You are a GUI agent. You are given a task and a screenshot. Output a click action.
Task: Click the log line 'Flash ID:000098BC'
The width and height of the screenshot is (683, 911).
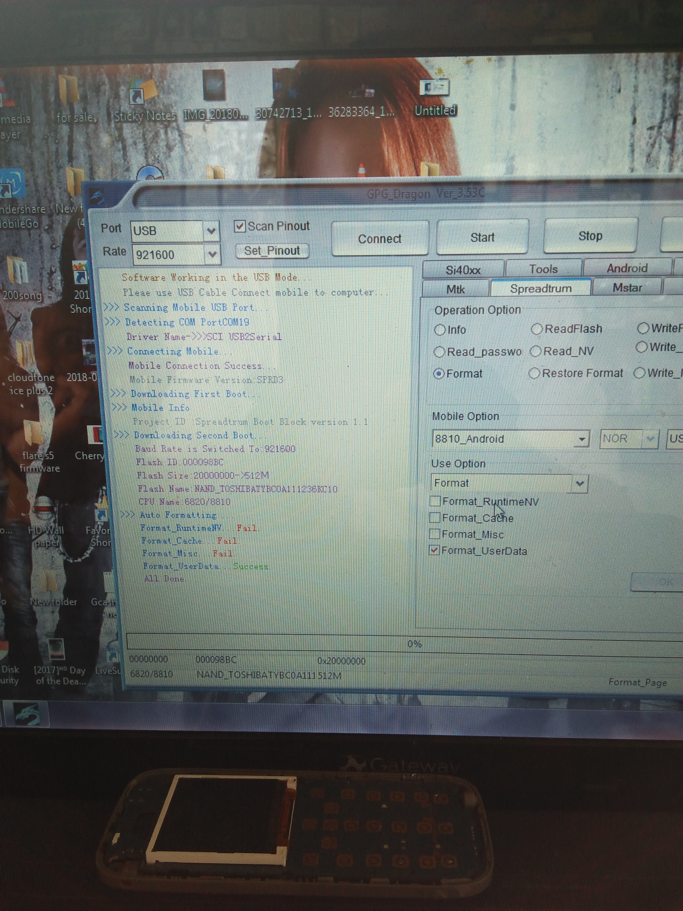(x=180, y=462)
